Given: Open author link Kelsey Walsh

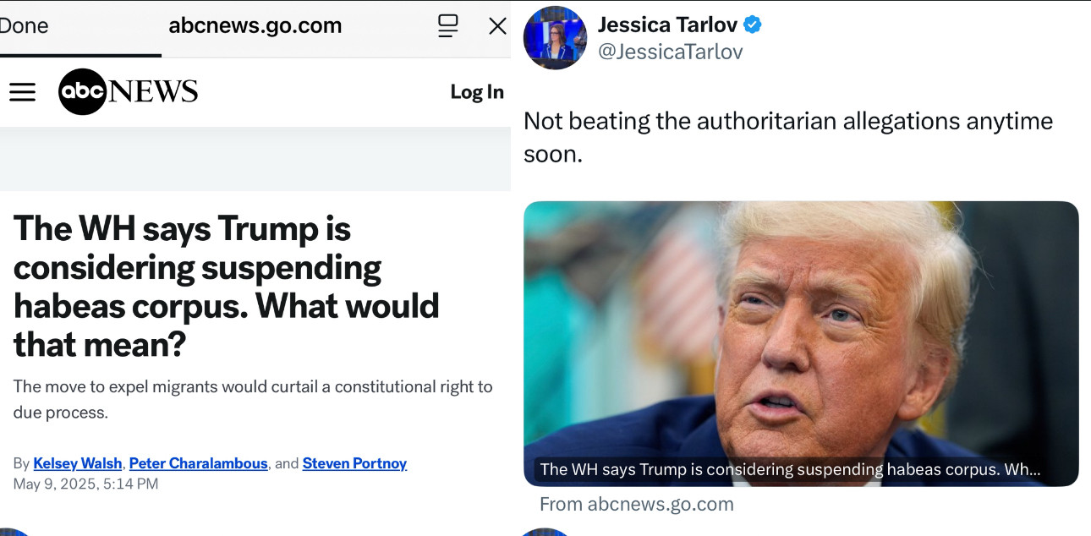Looking at the screenshot, I should (79, 463).
